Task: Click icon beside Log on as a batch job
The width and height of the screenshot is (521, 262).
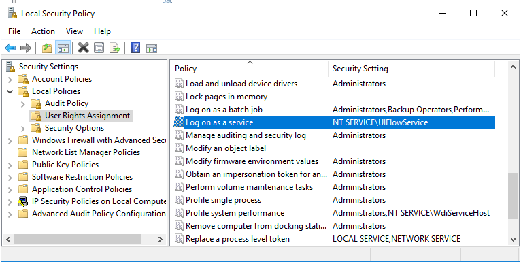Action: click(x=179, y=110)
